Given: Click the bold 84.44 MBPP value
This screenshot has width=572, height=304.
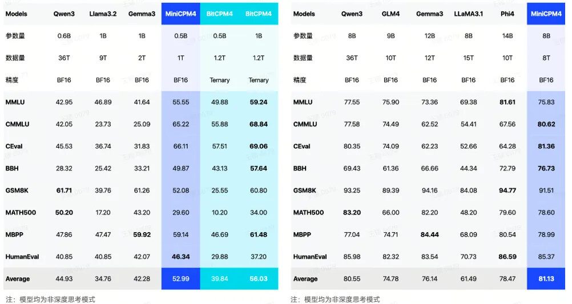Looking at the screenshot, I should [x=429, y=234].
